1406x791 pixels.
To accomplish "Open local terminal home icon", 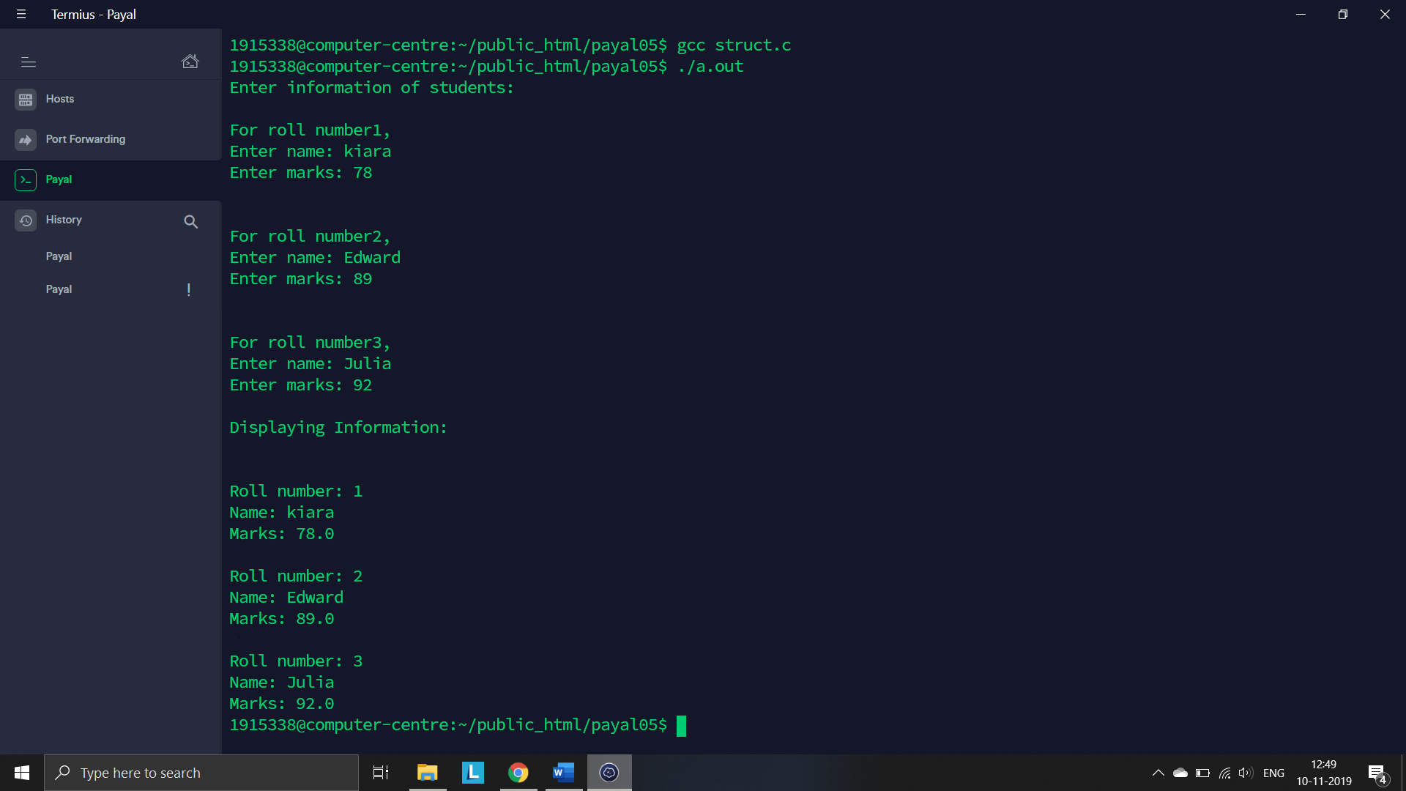I will click(x=190, y=62).
